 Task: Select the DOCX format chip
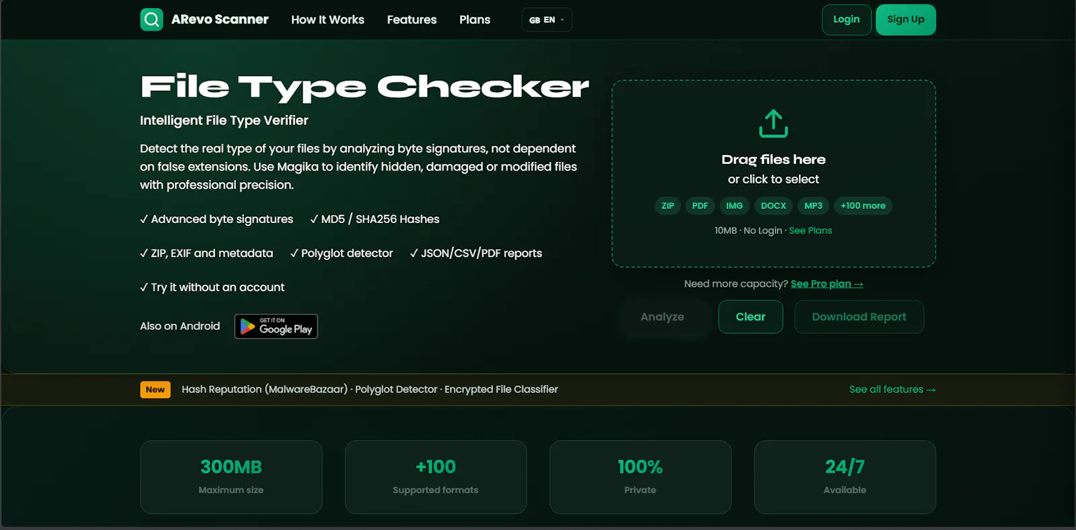(x=773, y=206)
